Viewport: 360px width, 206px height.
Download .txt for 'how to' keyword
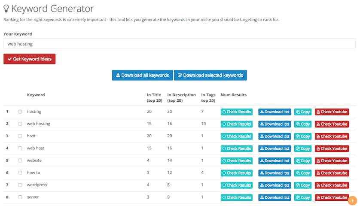tap(275, 173)
